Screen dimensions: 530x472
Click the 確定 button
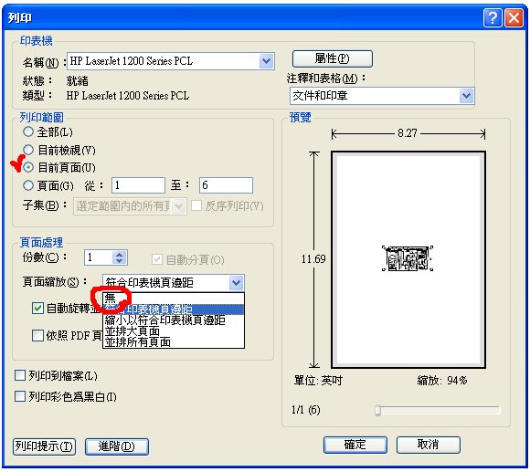[355, 445]
